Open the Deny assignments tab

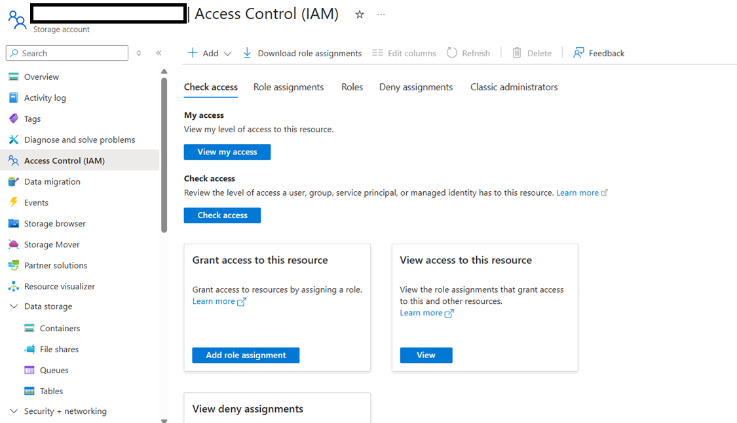415,86
